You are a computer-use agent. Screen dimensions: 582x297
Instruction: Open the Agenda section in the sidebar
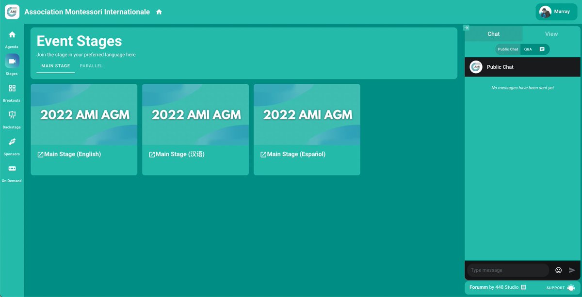(12, 40)
